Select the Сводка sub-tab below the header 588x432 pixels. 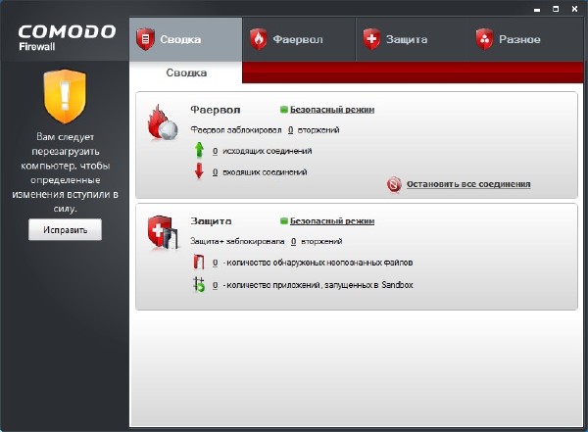tap(185, 72)
